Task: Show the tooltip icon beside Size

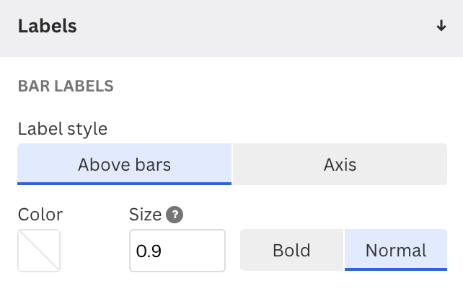Action: click(x=175, y=215)
